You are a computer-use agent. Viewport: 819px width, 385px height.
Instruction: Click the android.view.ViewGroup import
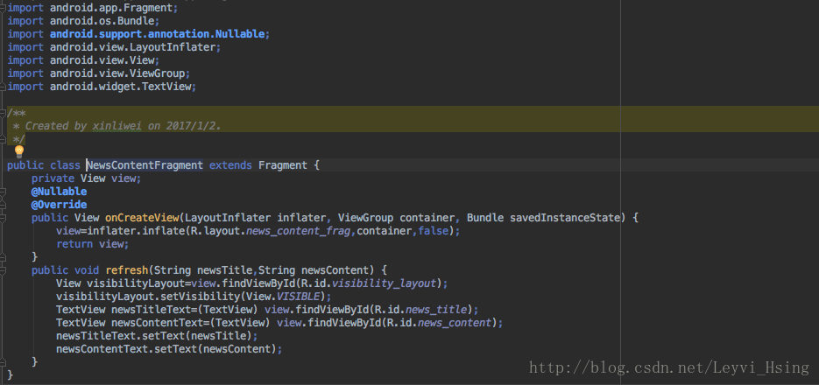click(120, 73)
